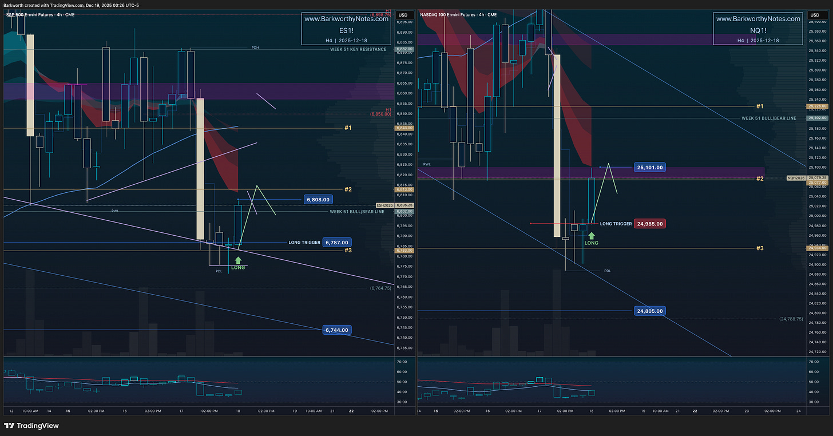This screenshot has height=436, width=833.
Task: Select the NQ1! symbol label
Action: click(x=758, y=30)
